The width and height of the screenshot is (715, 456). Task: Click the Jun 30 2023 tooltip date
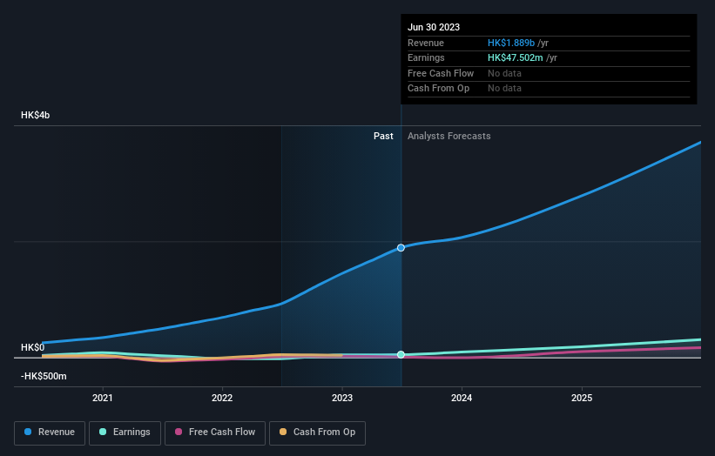434,27
